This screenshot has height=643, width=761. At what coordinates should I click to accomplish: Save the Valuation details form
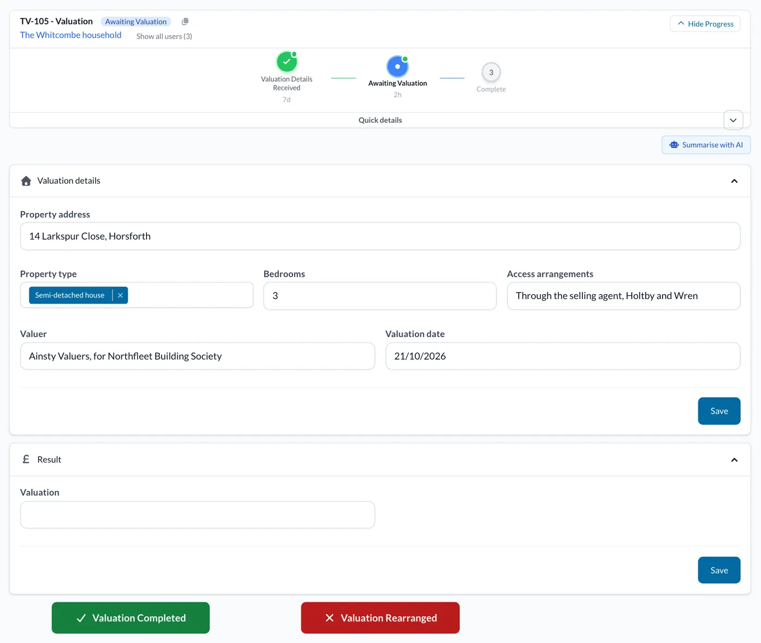click(x=719, y=411)
